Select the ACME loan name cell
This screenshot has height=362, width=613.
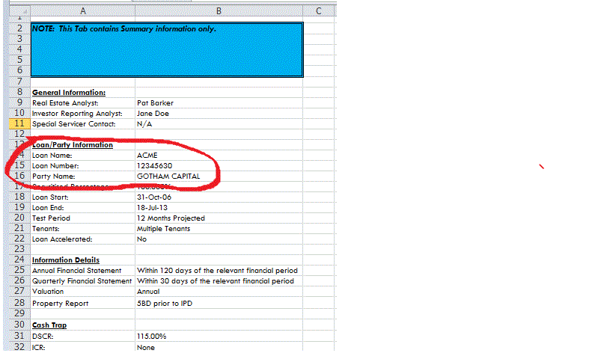(x=147, y=155)
